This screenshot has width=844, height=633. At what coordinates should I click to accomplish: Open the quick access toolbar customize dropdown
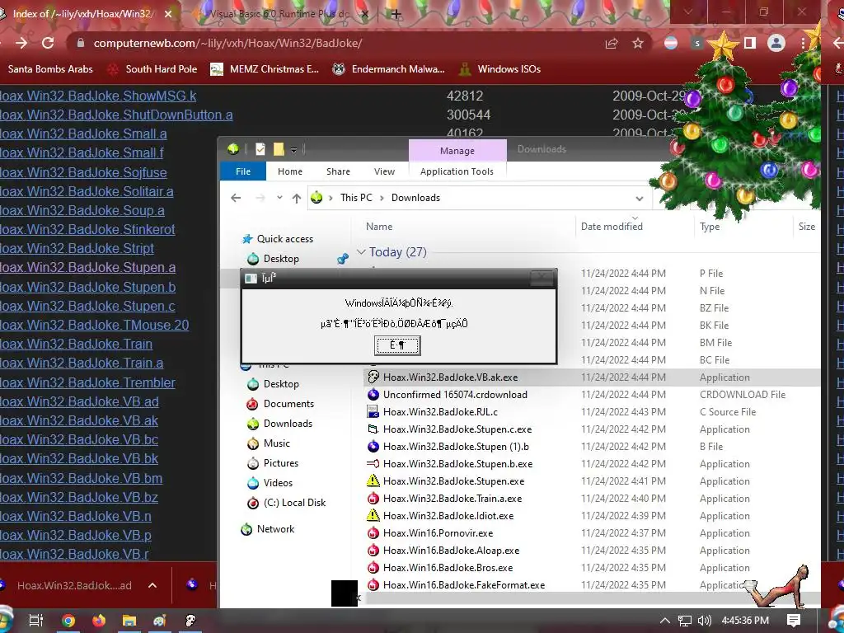coord(294,150)
